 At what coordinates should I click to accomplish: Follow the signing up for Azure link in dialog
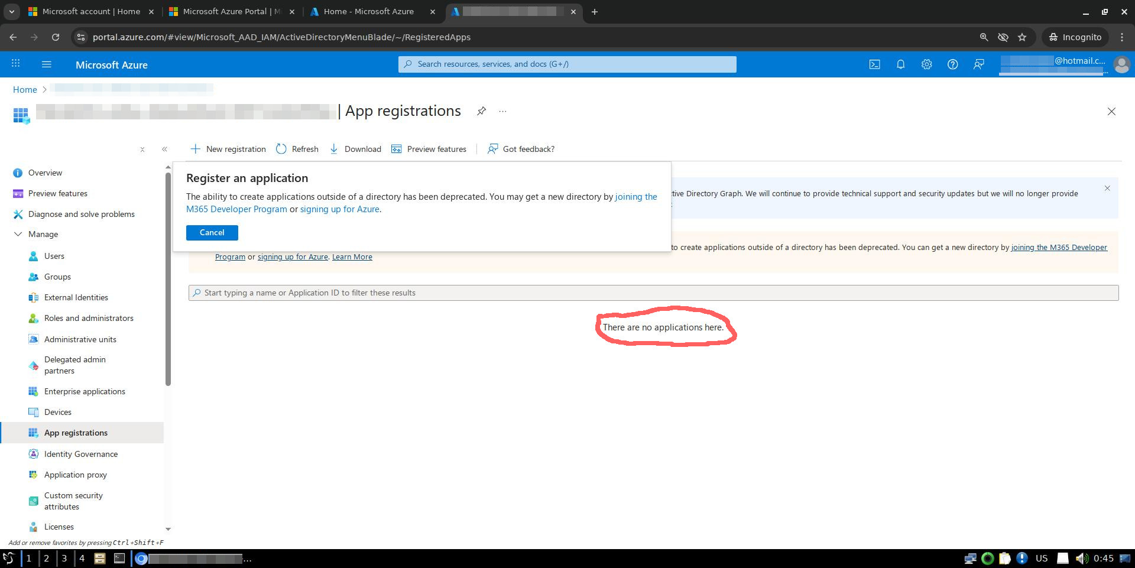point(340,209)
